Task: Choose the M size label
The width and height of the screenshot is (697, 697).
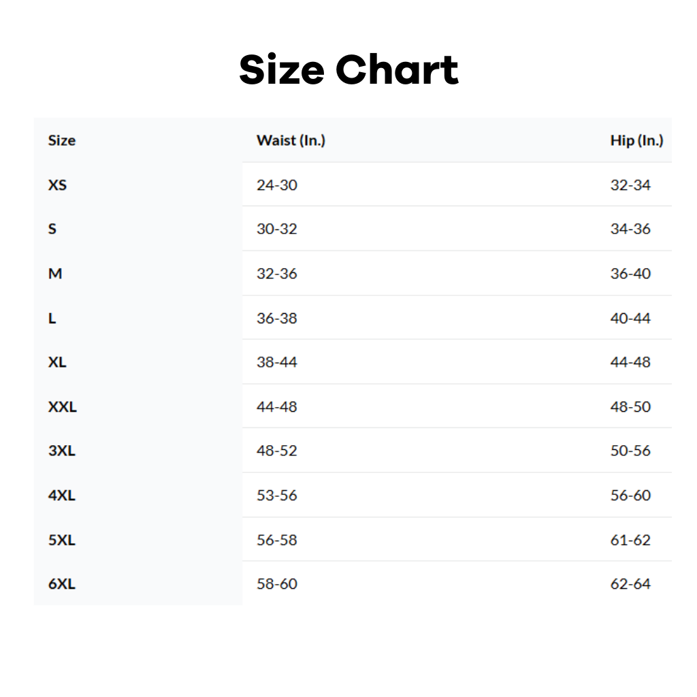Action: click(x=55, y=274)
